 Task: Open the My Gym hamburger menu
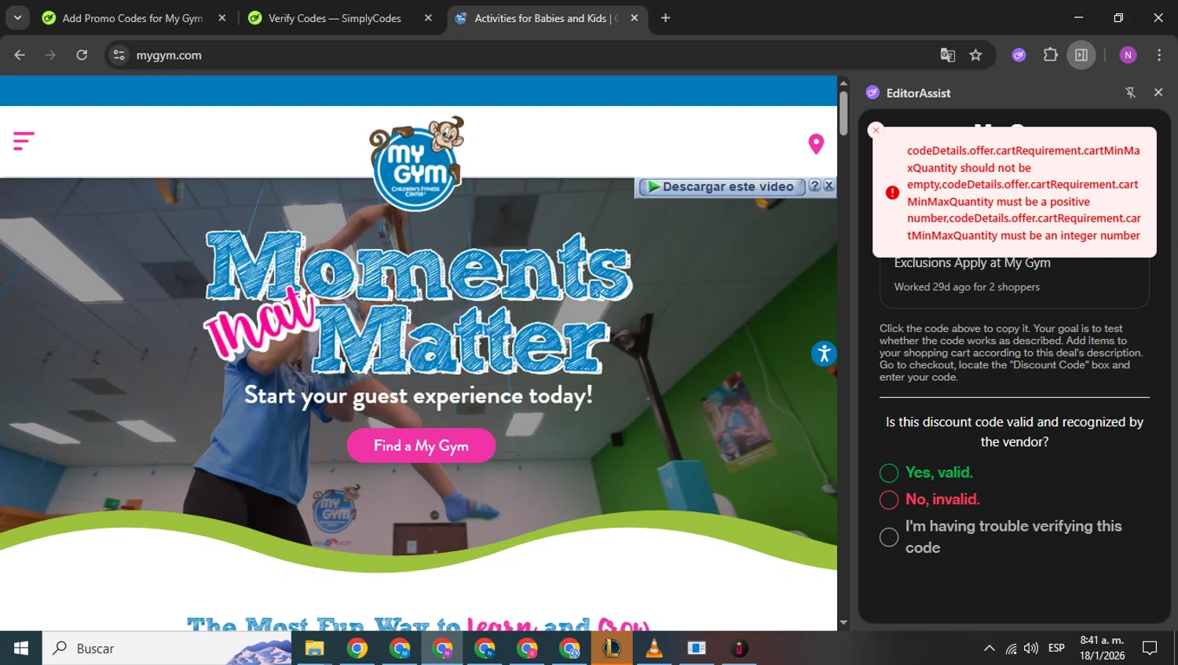pos(24,141)
